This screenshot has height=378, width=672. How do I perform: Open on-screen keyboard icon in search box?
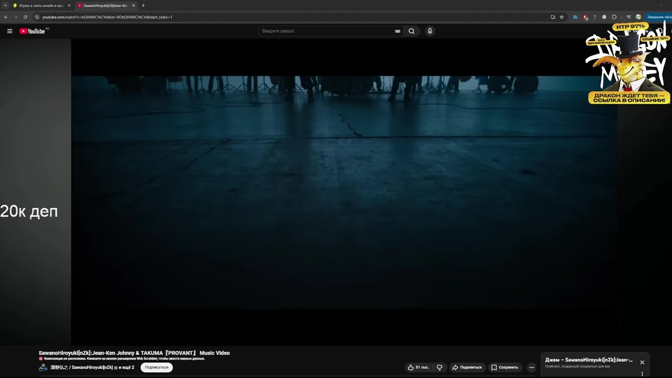point(397,31)
